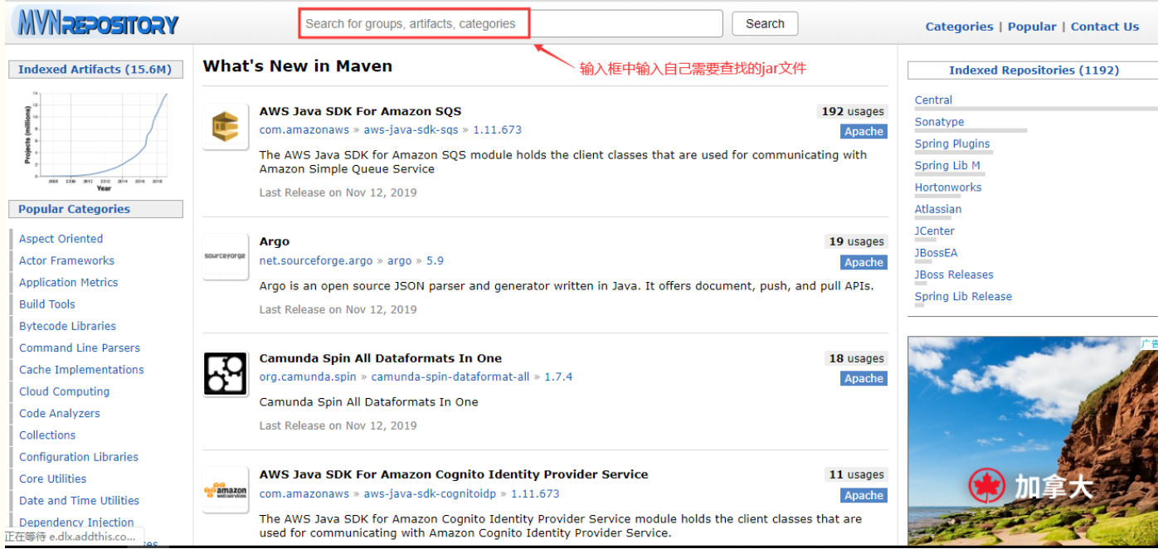The image size is (1158, 549).
Task: Select Aspect Oriented category
Action: click(x=61, y=239)
